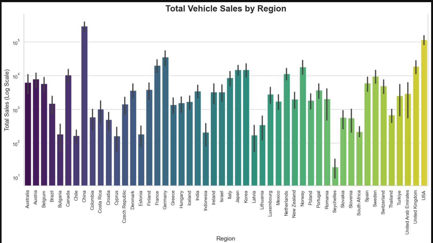433x243 pixels.
Task: Click the Australia bar
Action: coord(28,134)
